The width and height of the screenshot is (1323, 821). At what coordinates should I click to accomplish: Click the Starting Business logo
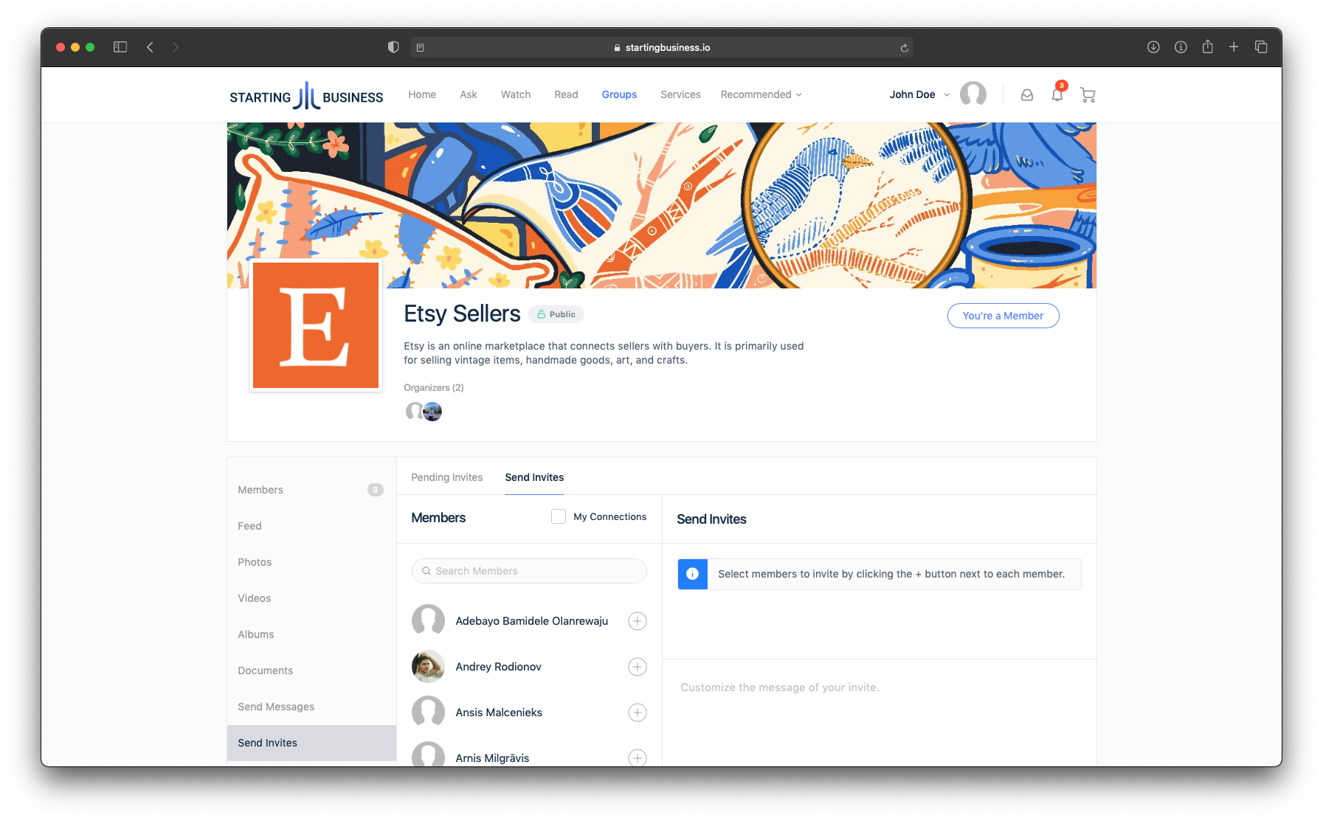pyautogui.click(x=306, y=95)
